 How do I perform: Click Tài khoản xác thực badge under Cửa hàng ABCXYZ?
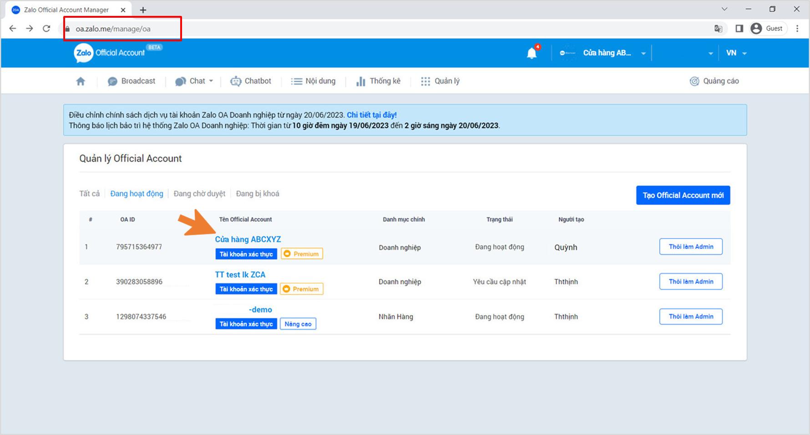246,254
